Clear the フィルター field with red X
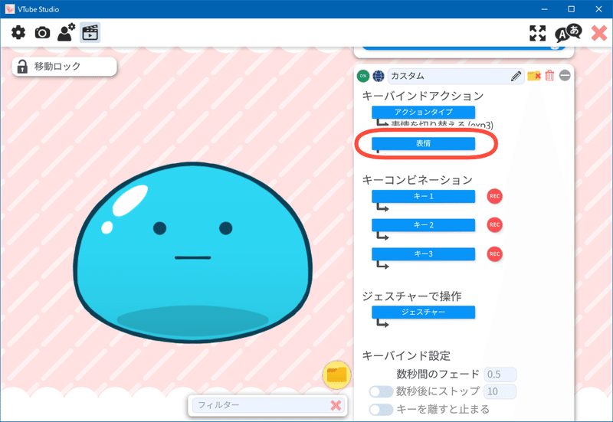 tap(336, 405)
